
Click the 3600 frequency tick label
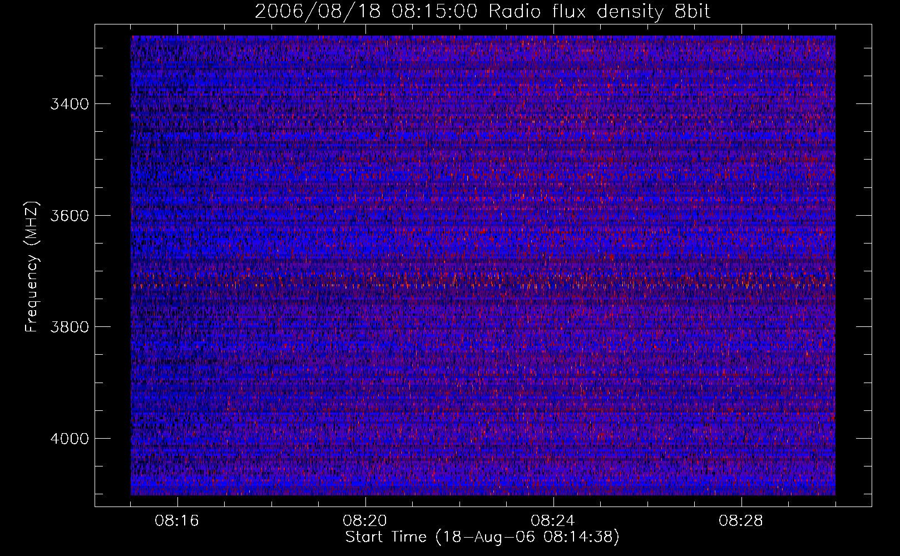point(70,216)
